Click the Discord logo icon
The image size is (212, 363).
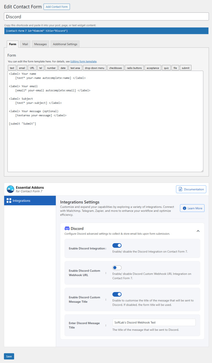67,229
